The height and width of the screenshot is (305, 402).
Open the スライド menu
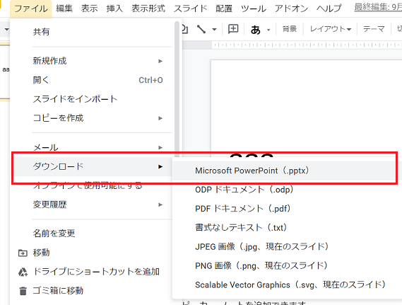tap(190, 8)
